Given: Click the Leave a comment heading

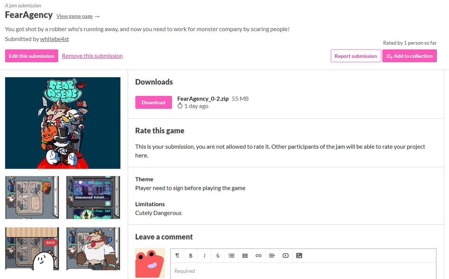Looking at the screenshot, I should 164,237.
